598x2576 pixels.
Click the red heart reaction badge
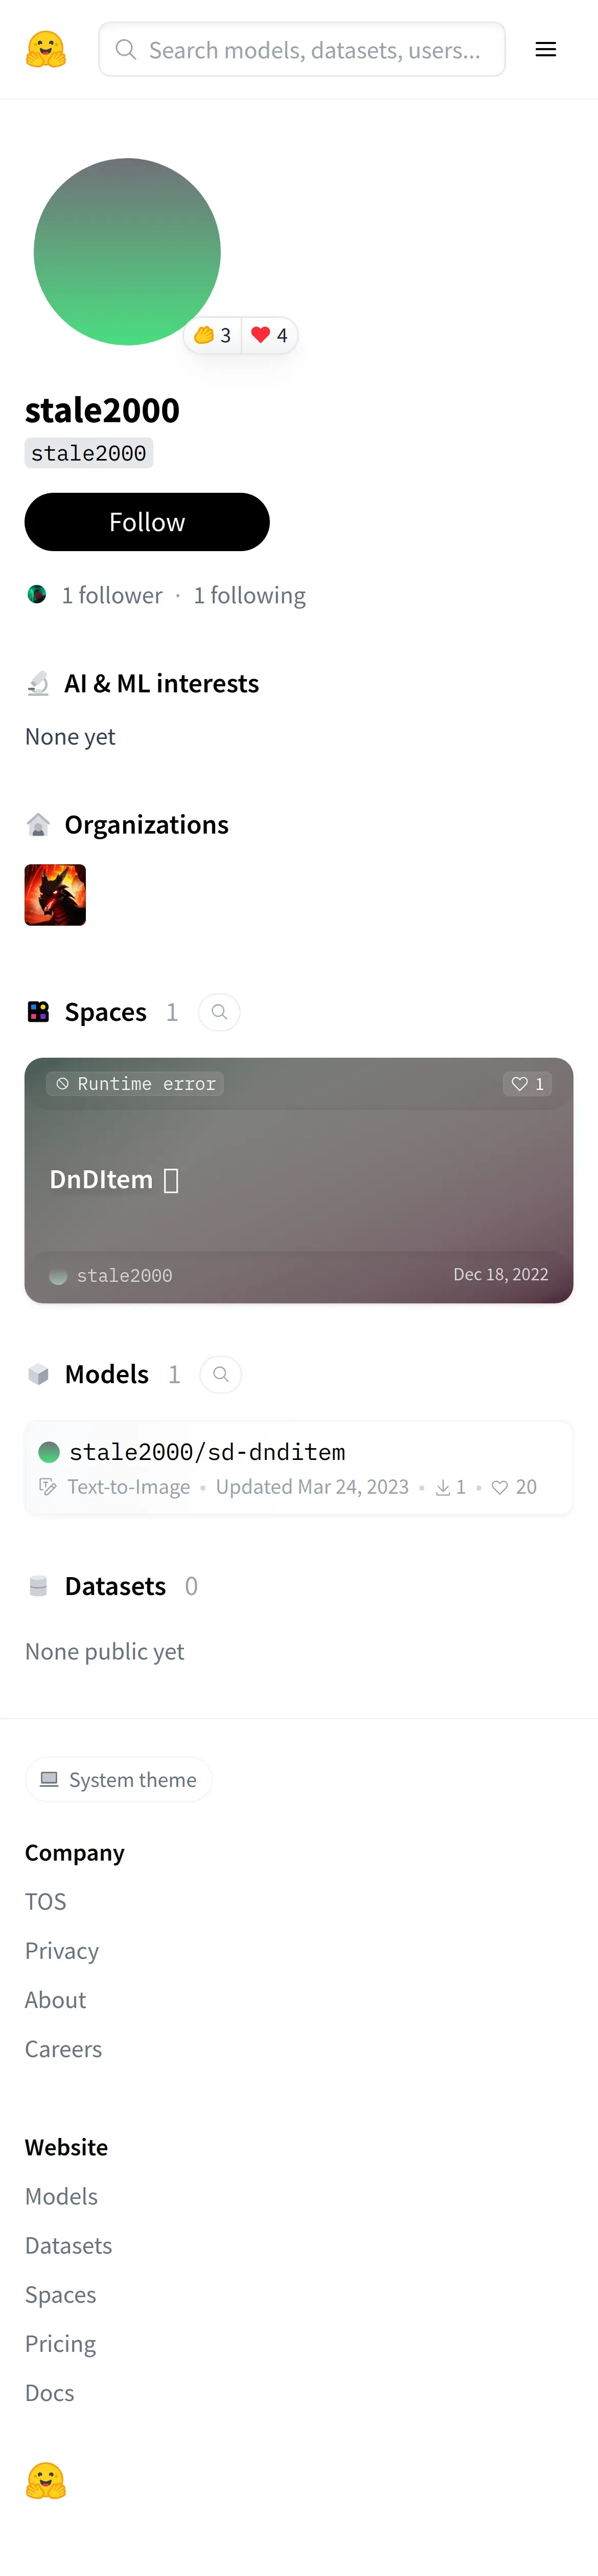tap(269, 335)
